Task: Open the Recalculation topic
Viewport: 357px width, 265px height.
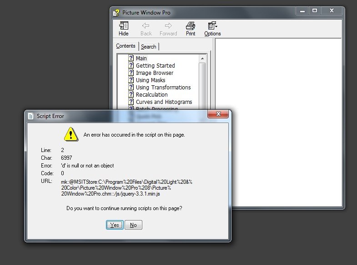Action: [151, 95]
